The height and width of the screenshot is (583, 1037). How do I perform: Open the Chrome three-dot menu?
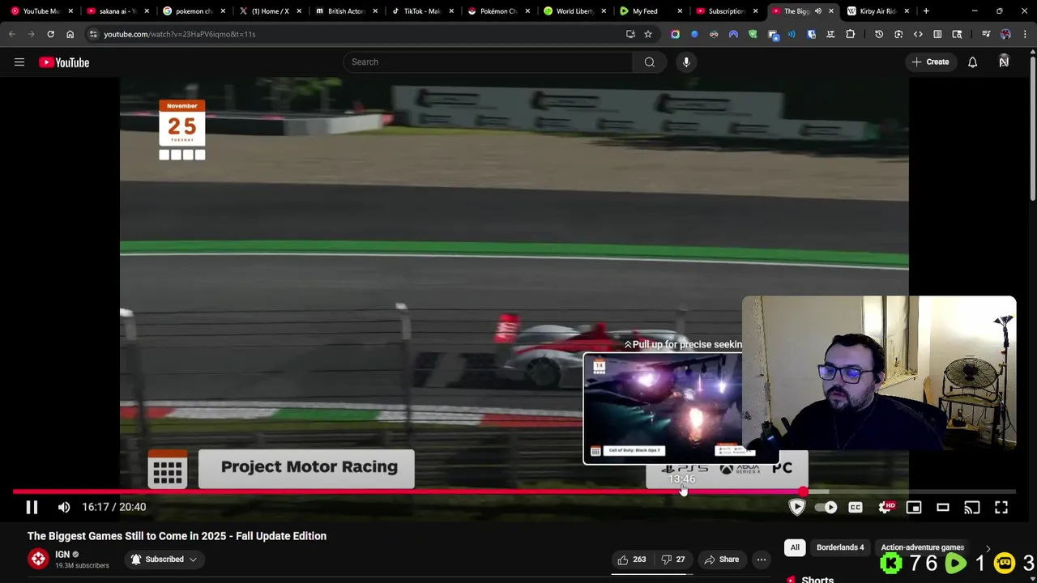[x=1025, y=34]
